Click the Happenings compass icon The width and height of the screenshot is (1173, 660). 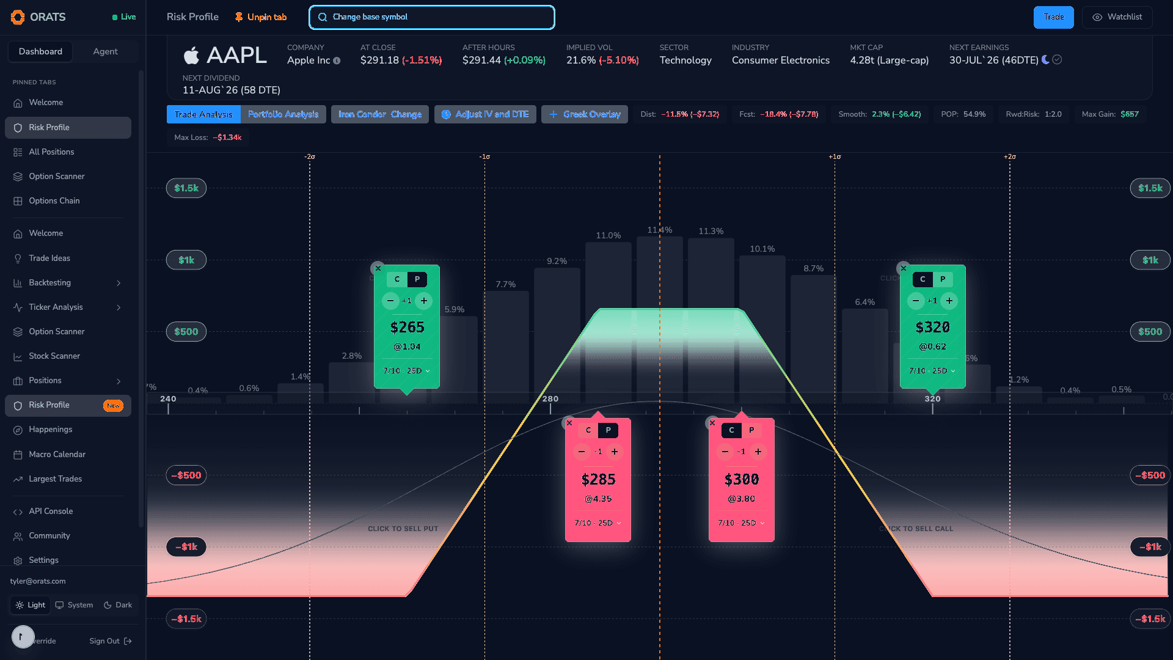pos(18,430)
